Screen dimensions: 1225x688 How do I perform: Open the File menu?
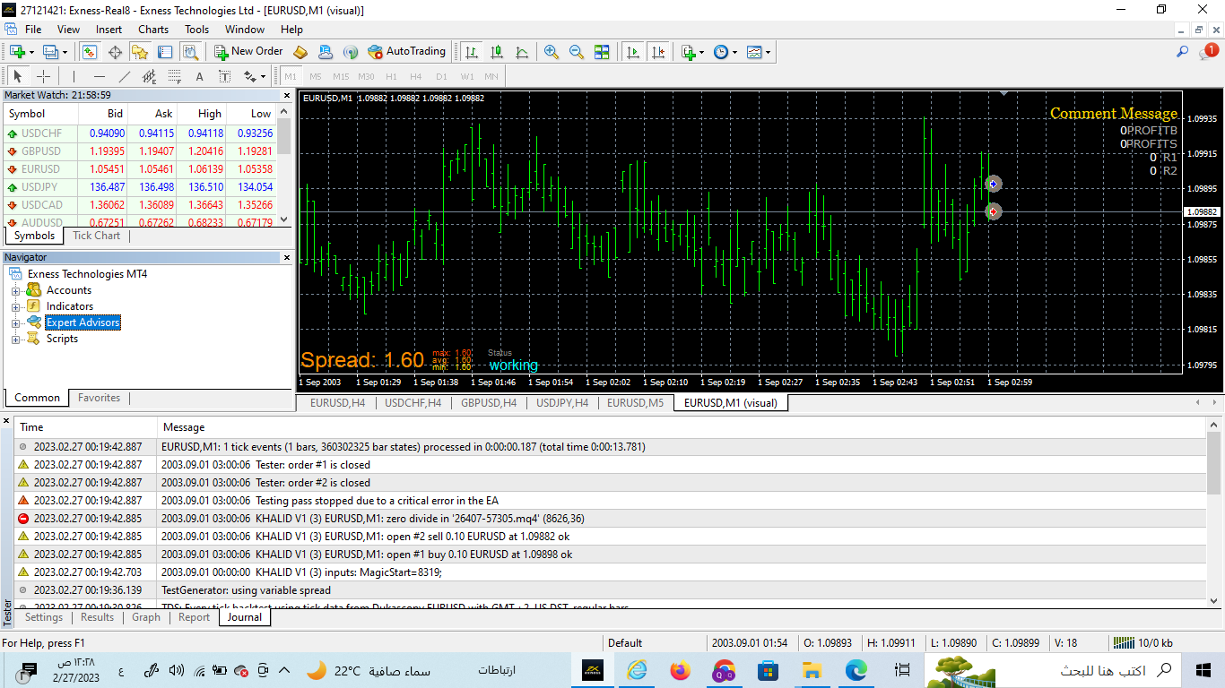click(x=33, y=30)
